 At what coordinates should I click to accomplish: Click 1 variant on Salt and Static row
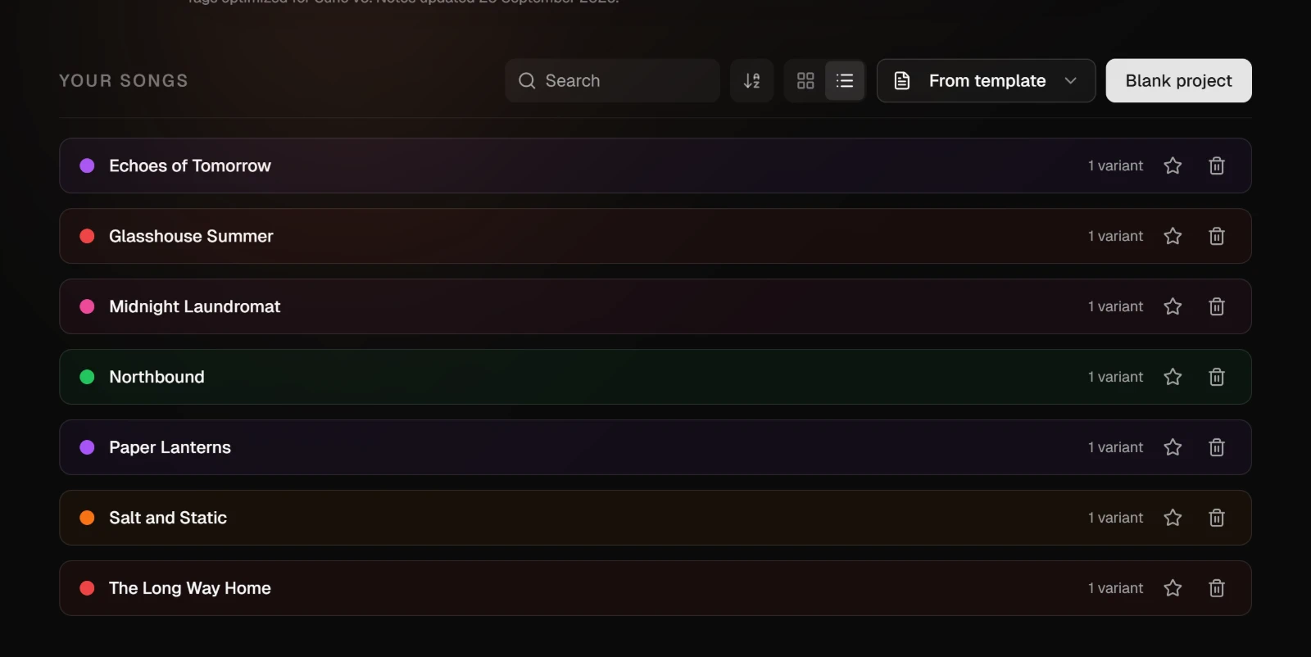click(x=1115, y=518)
